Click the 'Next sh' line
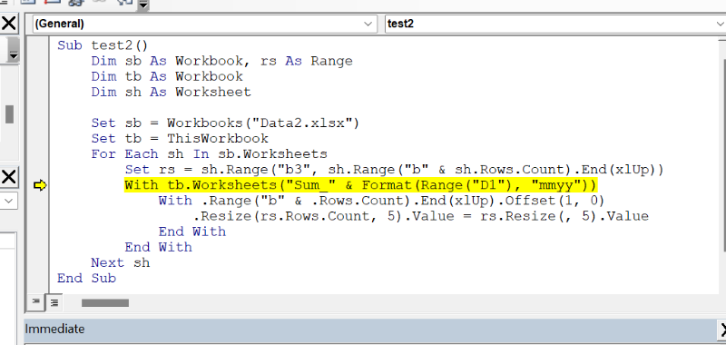Viewport: 726px width, 345px height. tap(121, 263)
